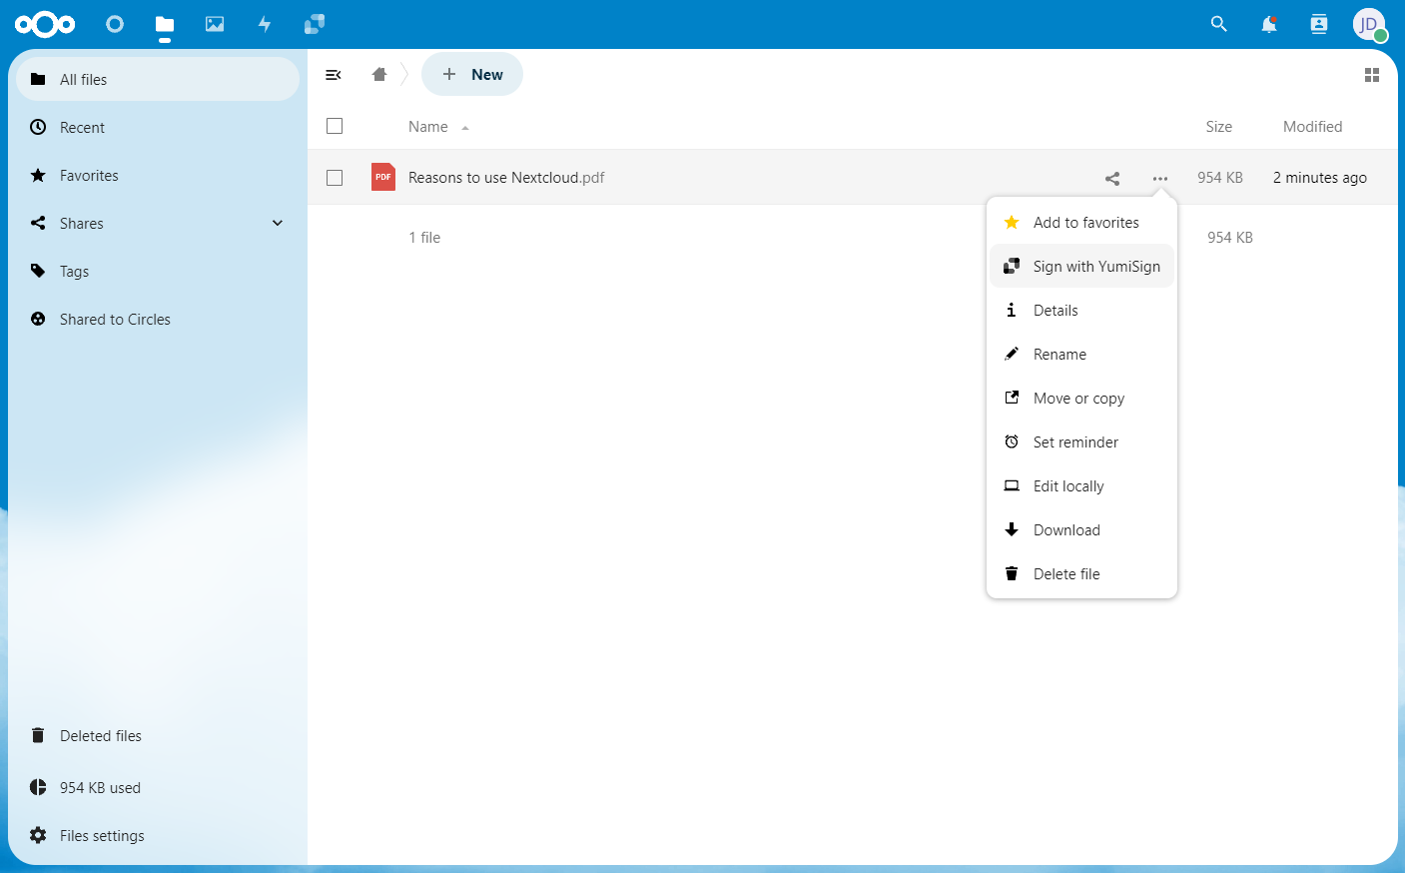Screen dimensions: 1405x873
Task: Open Deleted files
Action: coord(158,736)
